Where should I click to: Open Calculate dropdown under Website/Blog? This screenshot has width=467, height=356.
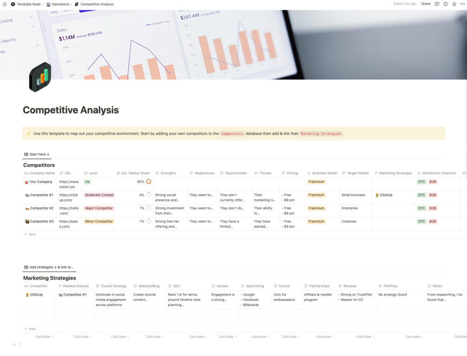tap(155, 336)
